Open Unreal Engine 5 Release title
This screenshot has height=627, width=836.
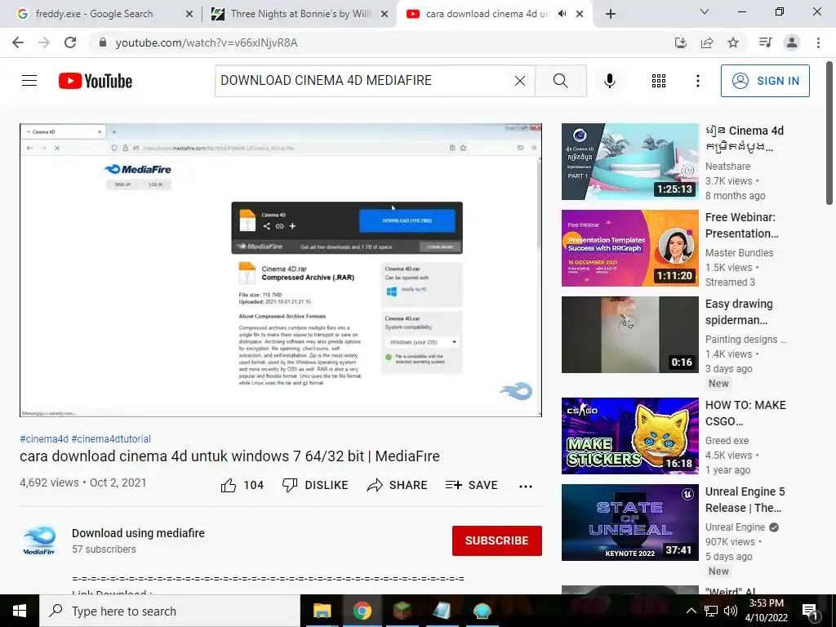tap(745, 500)
